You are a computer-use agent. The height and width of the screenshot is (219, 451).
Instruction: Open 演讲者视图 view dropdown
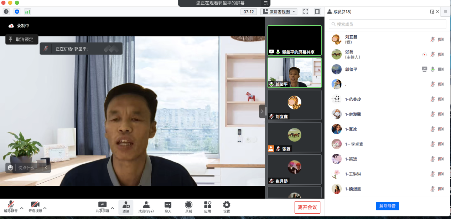click(280, 12)
